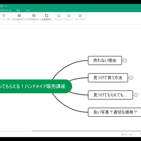
Task: Open the ヘルプ tab
Action: tap(28, 10)
